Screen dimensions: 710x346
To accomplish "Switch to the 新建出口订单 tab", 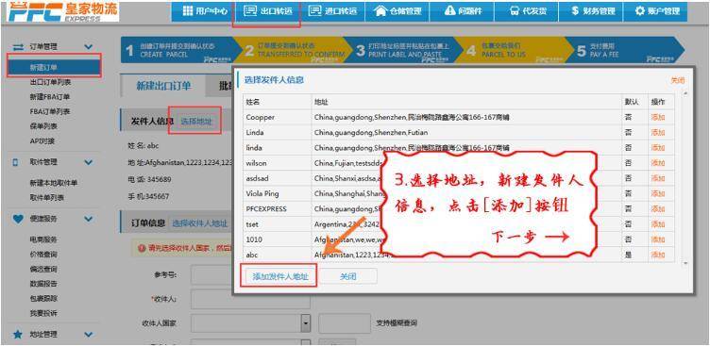I will [x=163, y=86].
